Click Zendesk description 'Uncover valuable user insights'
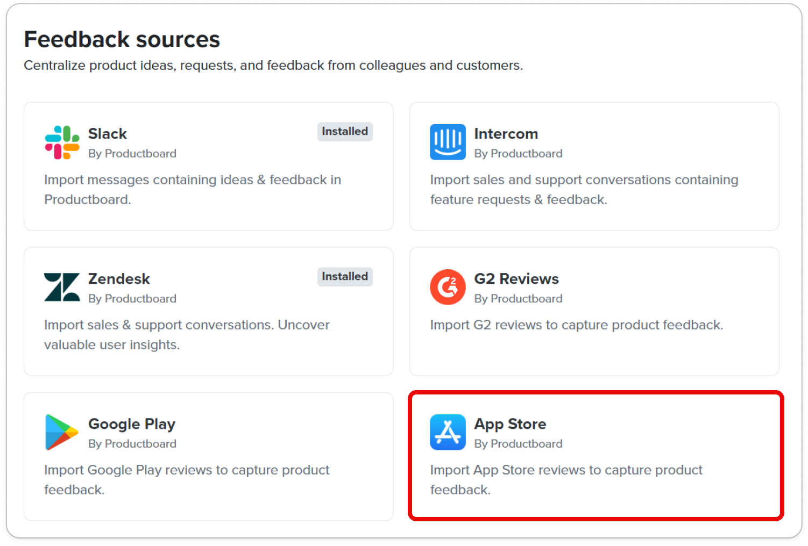The image size is (808, 546). pyautogui.click(x=187, y=335)
